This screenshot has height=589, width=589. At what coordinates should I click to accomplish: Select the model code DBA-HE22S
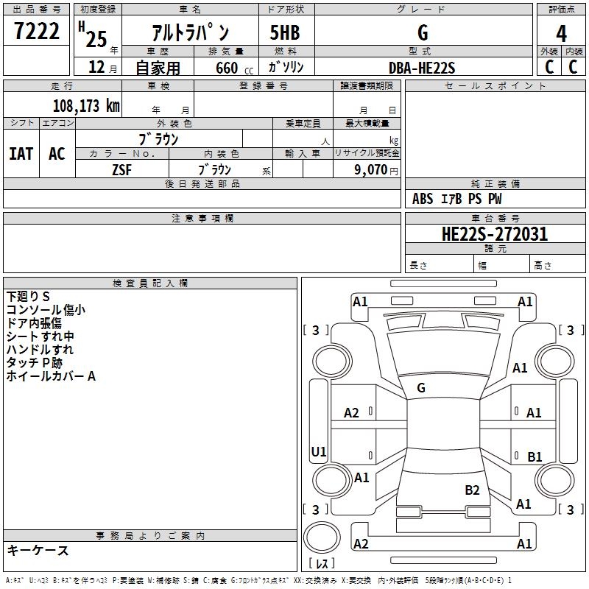pyautogui.click(x=423, y=67)
